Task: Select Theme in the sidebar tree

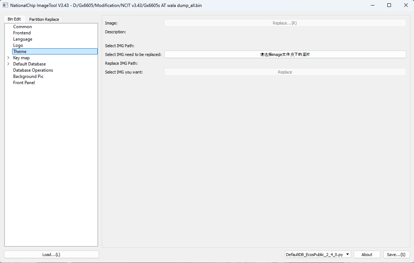Action: (20, 51)
